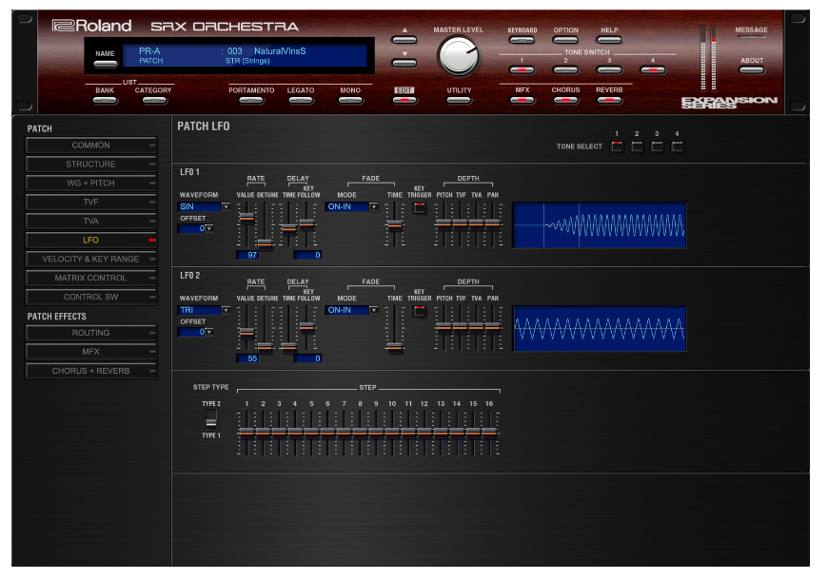828x579 pixels.
Task: Select the next patch with the down arrow button
Action: tap(404, 63)
